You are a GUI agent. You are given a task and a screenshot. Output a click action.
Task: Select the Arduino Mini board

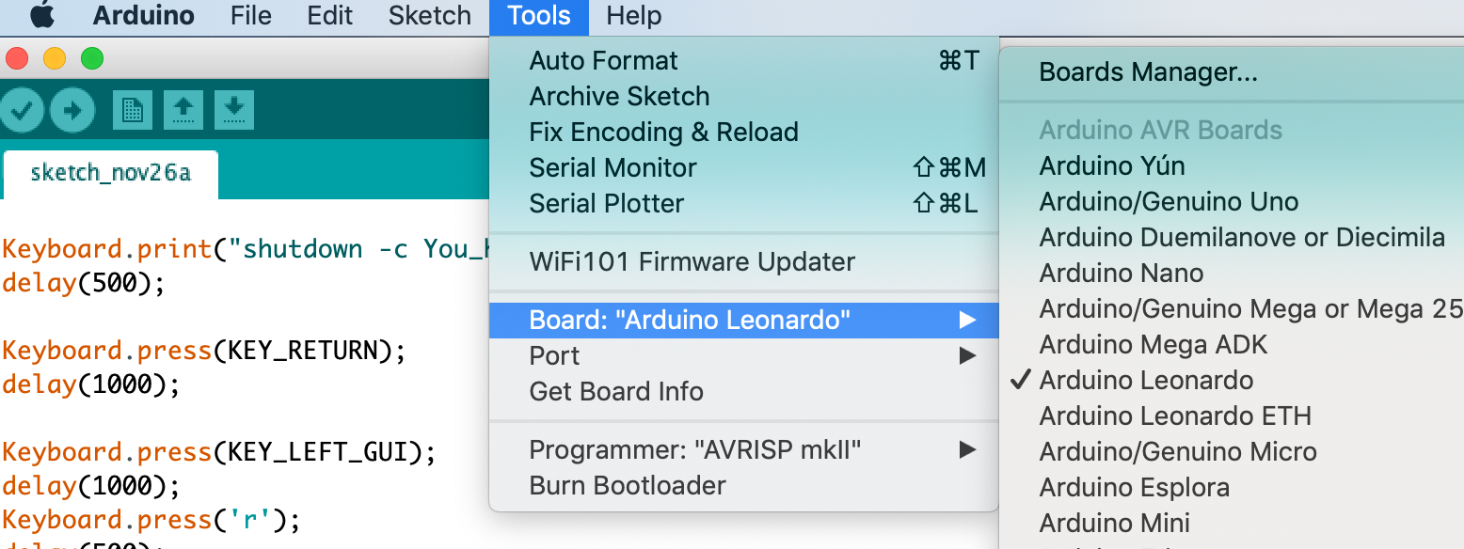click(x=1232, y=524)
